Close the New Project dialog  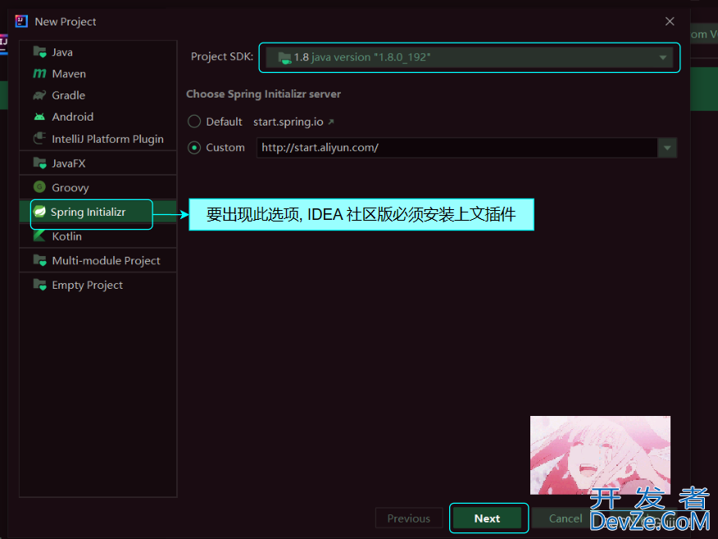670,21
